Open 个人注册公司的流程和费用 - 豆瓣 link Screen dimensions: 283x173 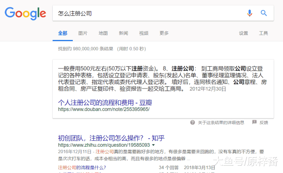105,102
